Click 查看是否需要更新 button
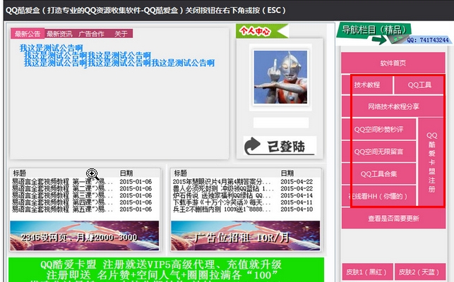This screenshot has height=282, width=454. tap(393, 219)
